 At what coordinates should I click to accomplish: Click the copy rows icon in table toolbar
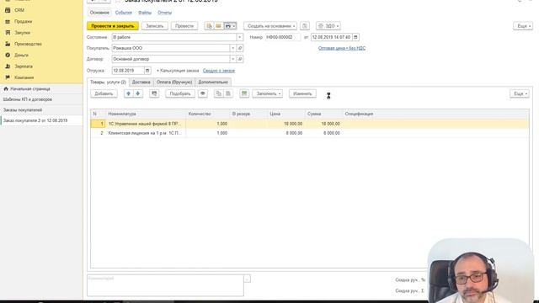click(x=219, y=93)
